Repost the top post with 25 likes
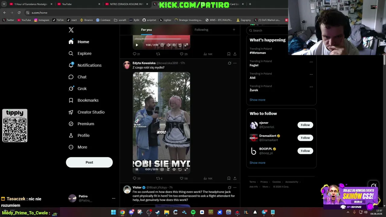The image size is (386, 217). 158,54
